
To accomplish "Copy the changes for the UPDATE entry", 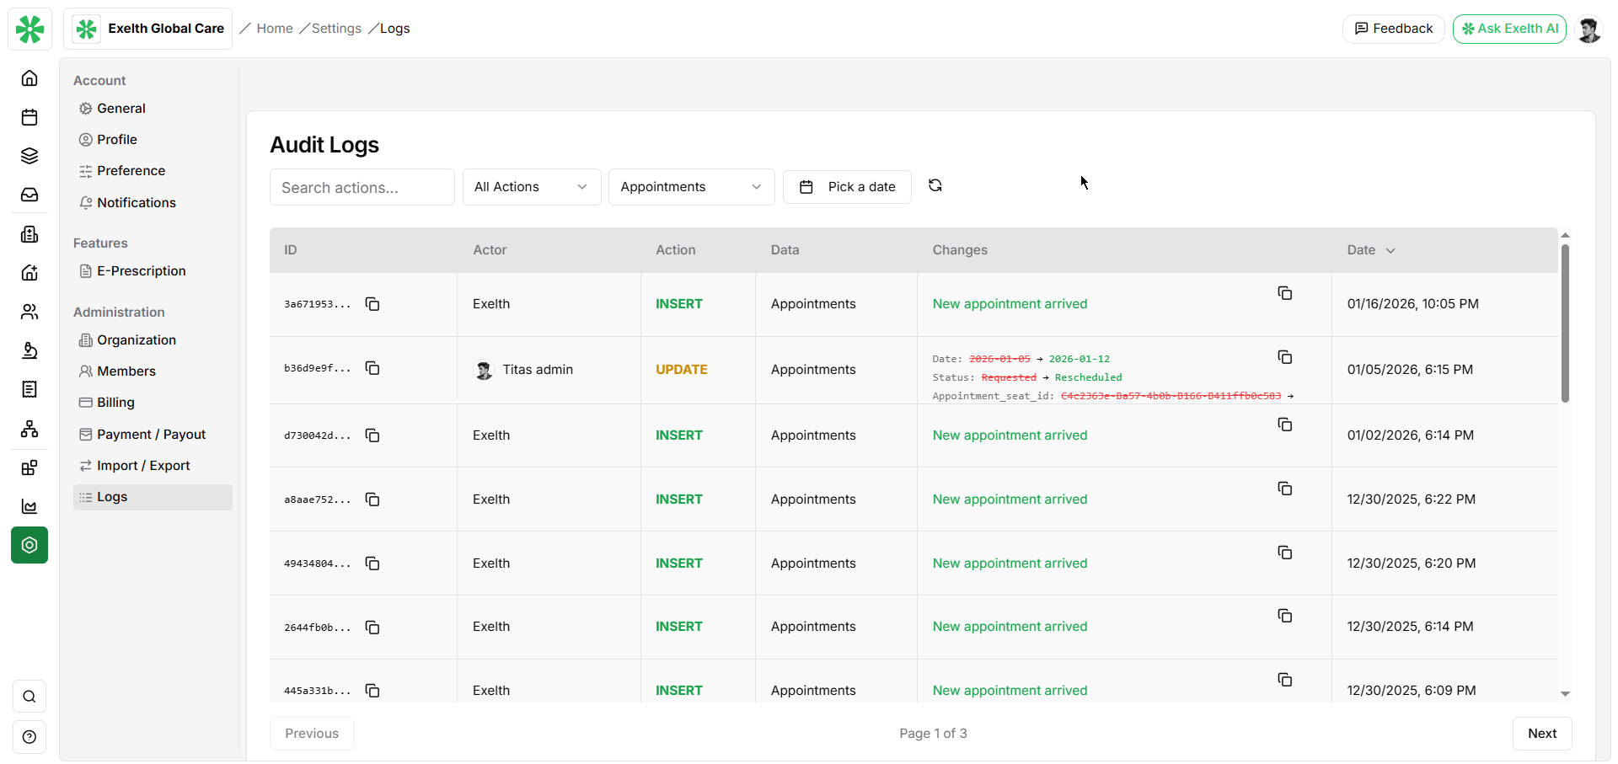I will coord(1285,356).
